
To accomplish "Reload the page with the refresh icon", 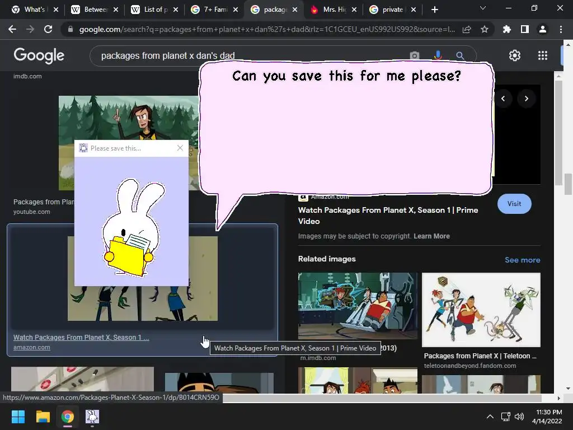I will (48, 29).
